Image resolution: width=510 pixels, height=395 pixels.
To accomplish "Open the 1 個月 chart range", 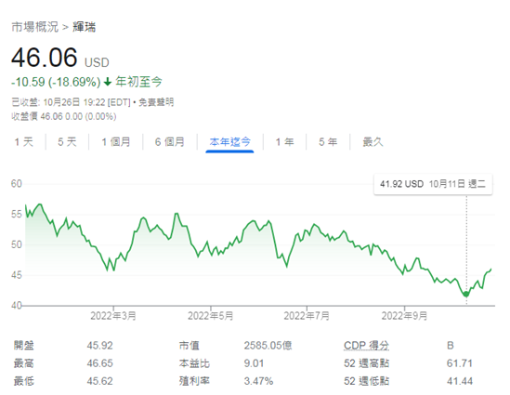I will [116, 142].
